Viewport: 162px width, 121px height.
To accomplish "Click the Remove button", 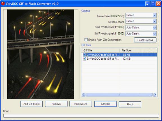I will tap(56, 104).
